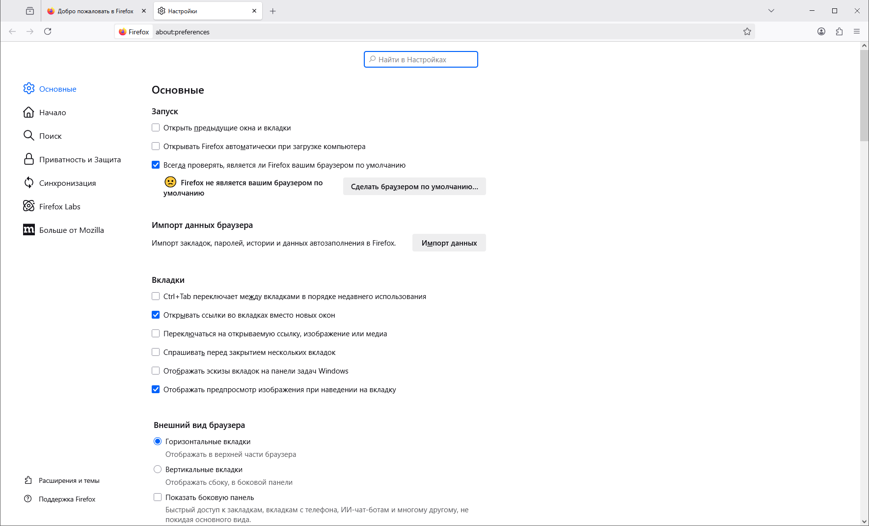The width and height of the screenshot is (869, 526).
Task: Open Поддержка Firefox link
Action: (x=67, y=499)
